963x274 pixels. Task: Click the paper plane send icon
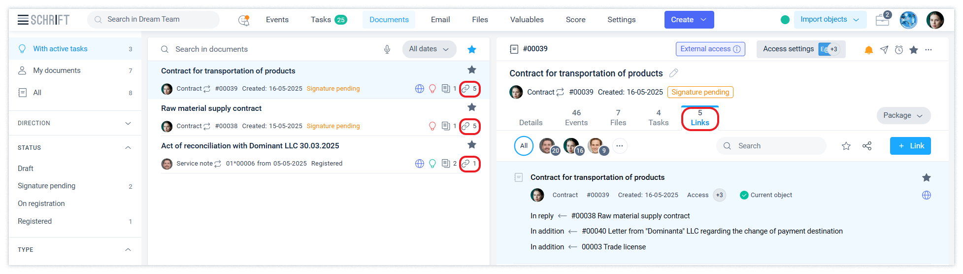click(884, 50)
